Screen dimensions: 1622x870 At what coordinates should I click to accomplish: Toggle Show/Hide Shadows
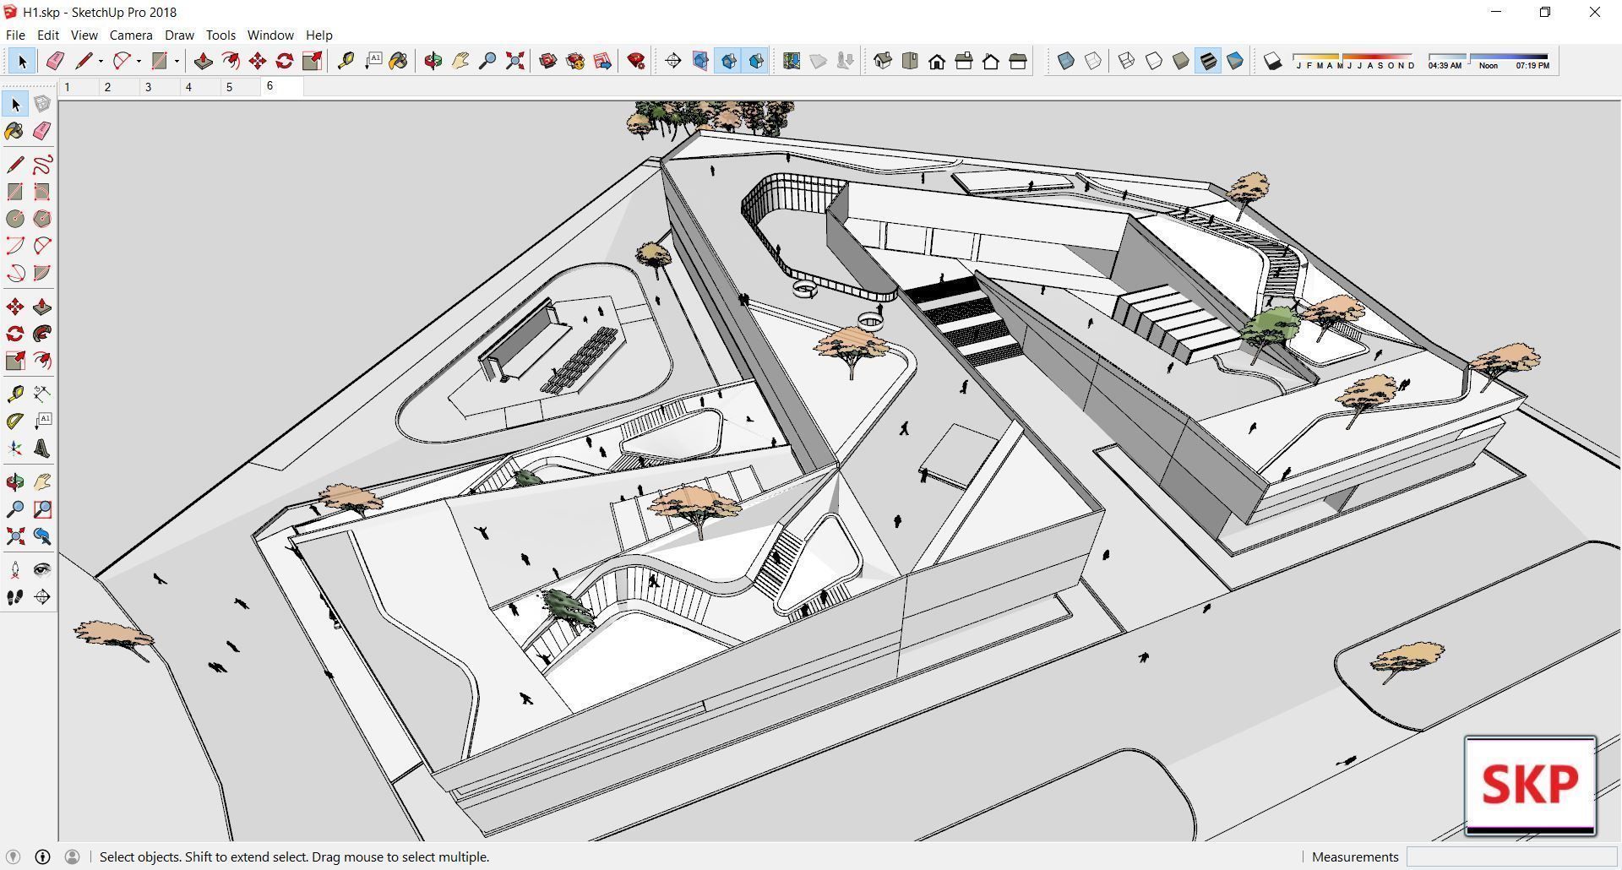coord(1273,61)
